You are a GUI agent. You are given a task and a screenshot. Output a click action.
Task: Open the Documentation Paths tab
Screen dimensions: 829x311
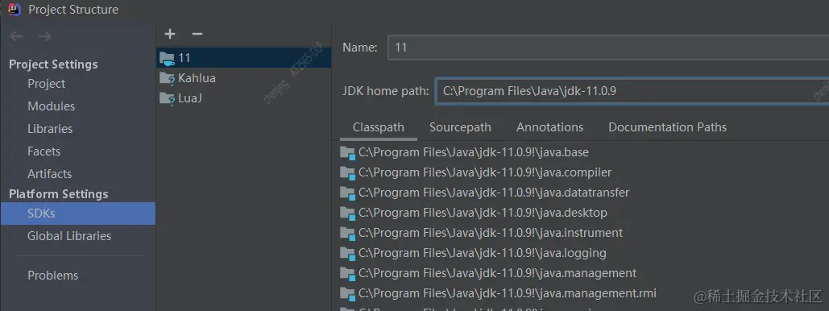tap(667, 127)
